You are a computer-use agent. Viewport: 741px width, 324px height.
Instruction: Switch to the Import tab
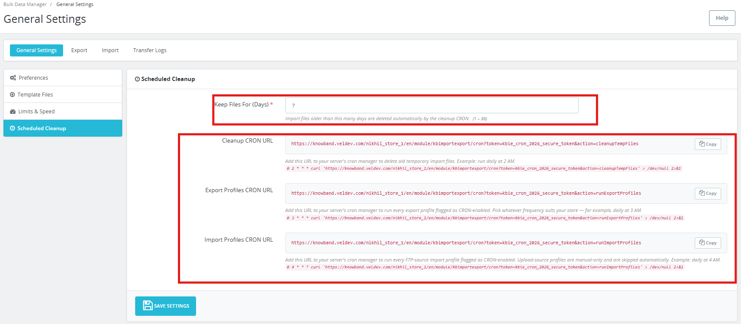[x=110, y=50]
